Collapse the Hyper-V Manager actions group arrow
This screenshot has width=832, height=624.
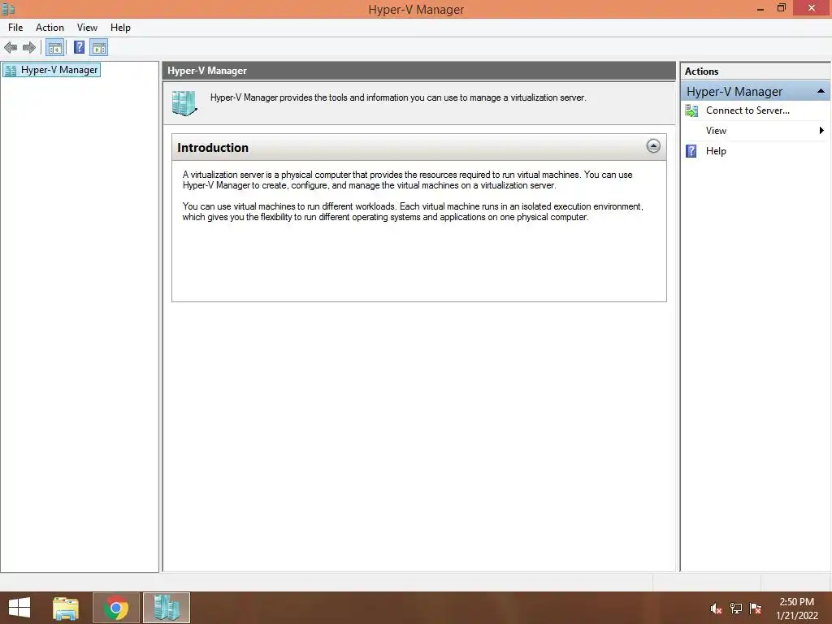coord(821,91)
